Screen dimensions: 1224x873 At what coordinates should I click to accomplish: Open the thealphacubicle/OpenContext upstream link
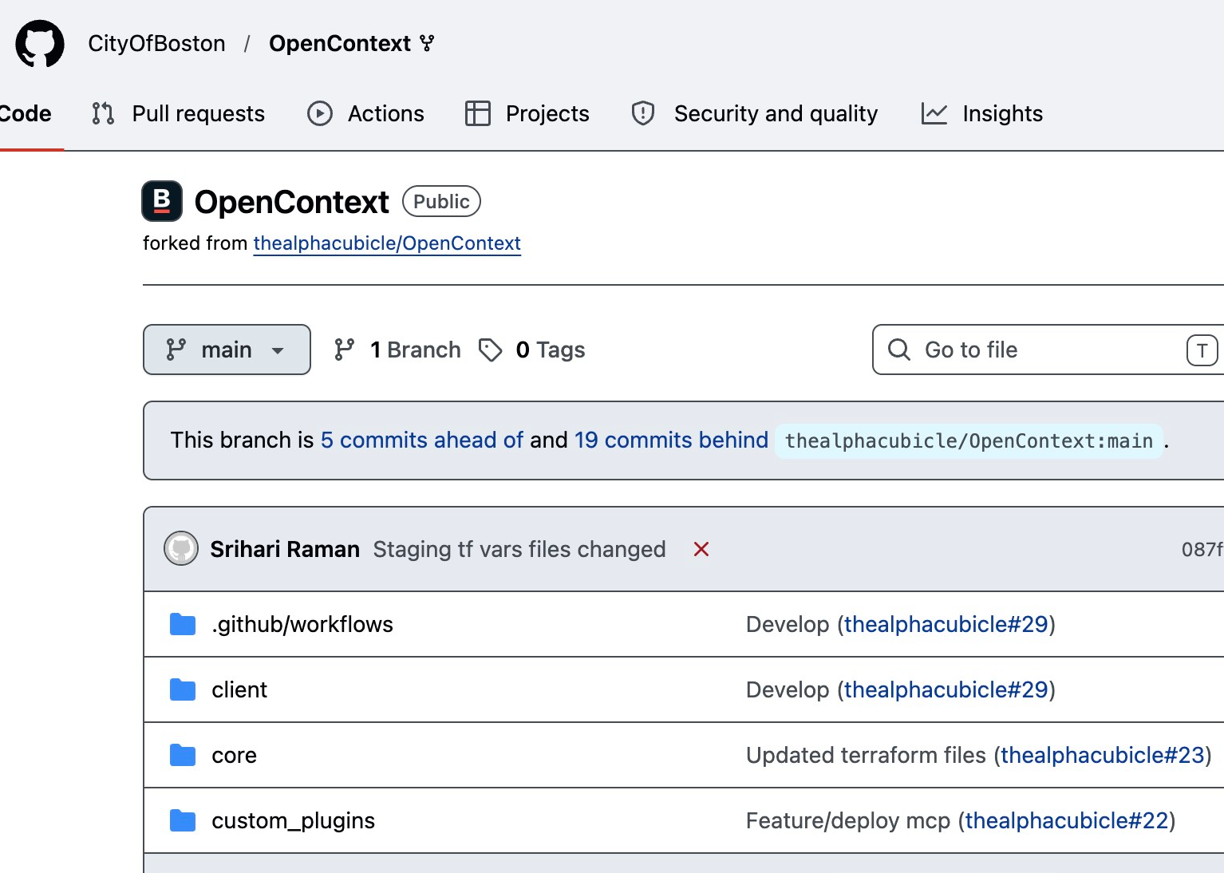(387, 243)
